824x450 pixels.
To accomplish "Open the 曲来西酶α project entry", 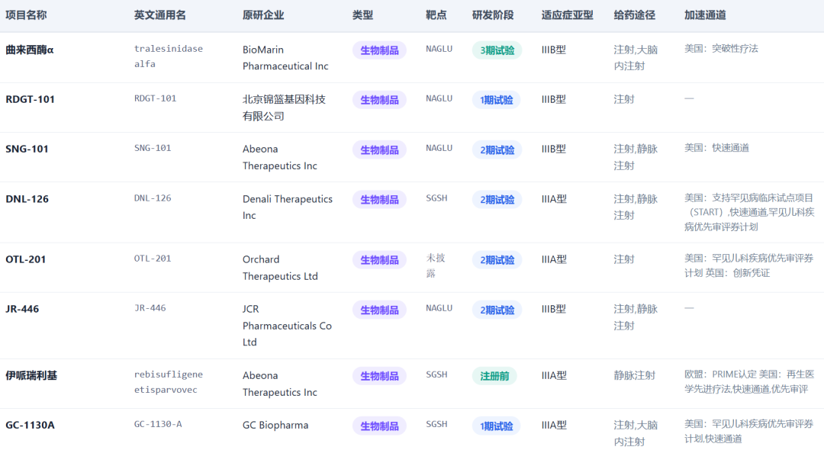I will (30, 50).
